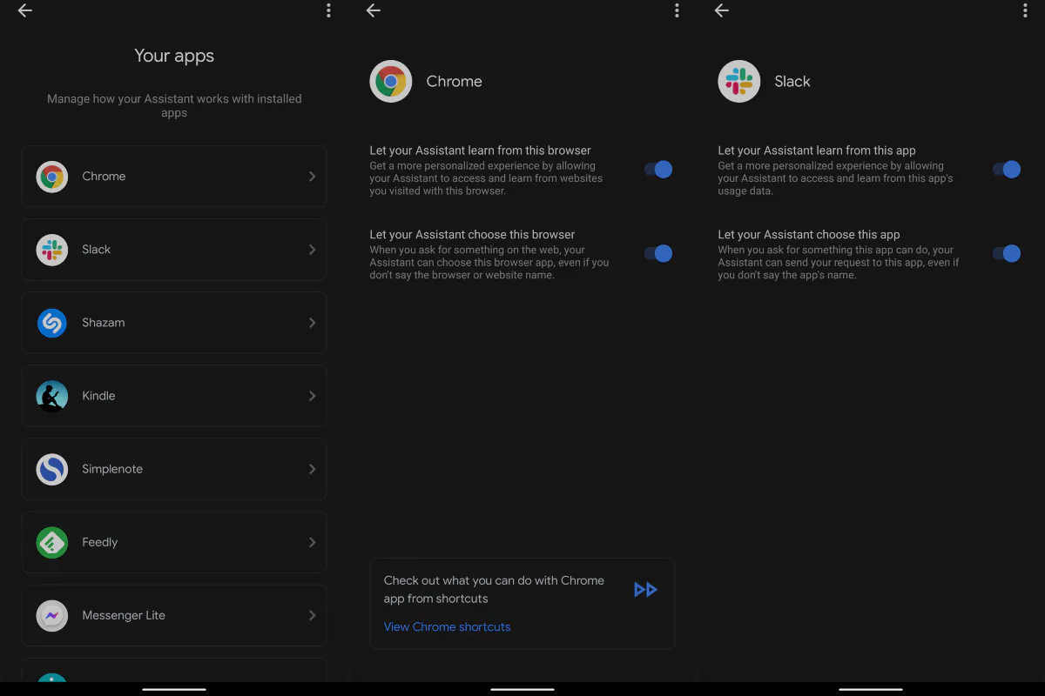Click the Simplenote app icon
1045x696 pixels.
(x=52, y=469)
